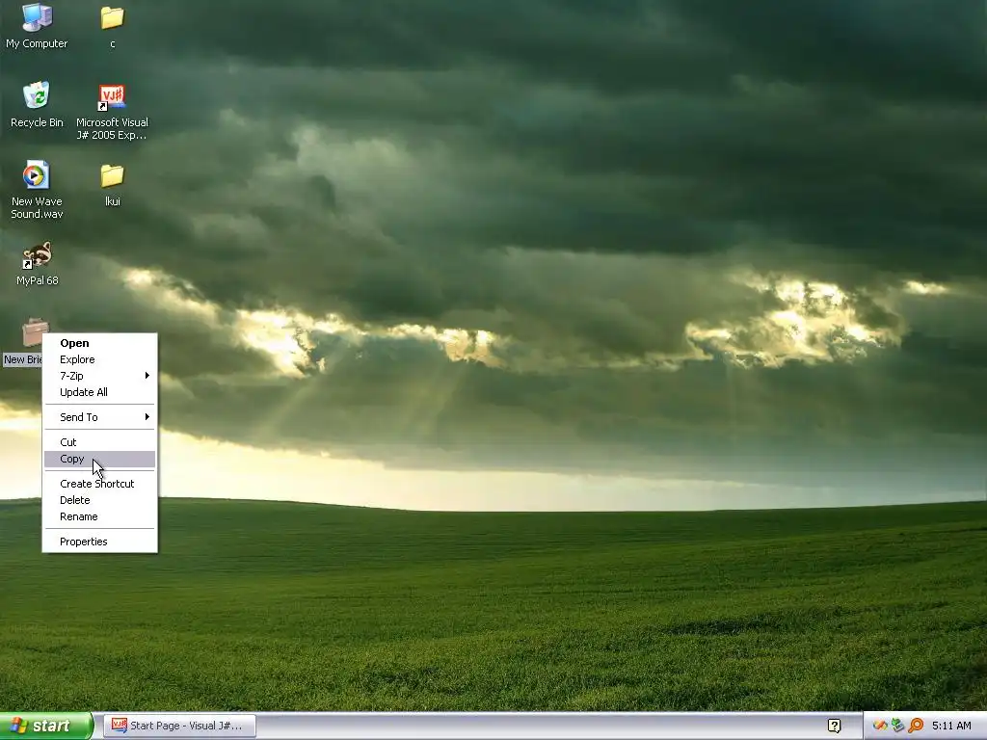
Task: Select the New Briefcase icon
Action: [x=25, y=342]
